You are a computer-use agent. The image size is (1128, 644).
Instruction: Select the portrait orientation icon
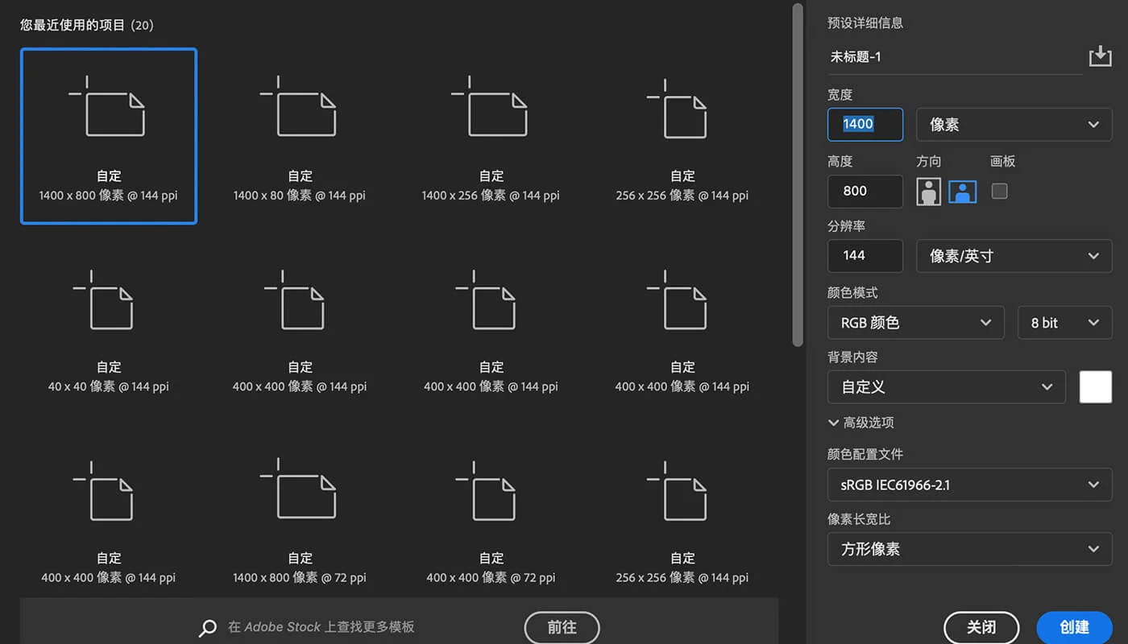coord(928,191)
